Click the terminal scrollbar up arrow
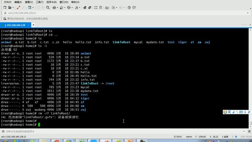 250,30
